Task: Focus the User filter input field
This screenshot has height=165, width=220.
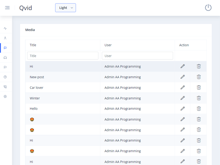Action: pyautogui.click(x=137, y=56)
